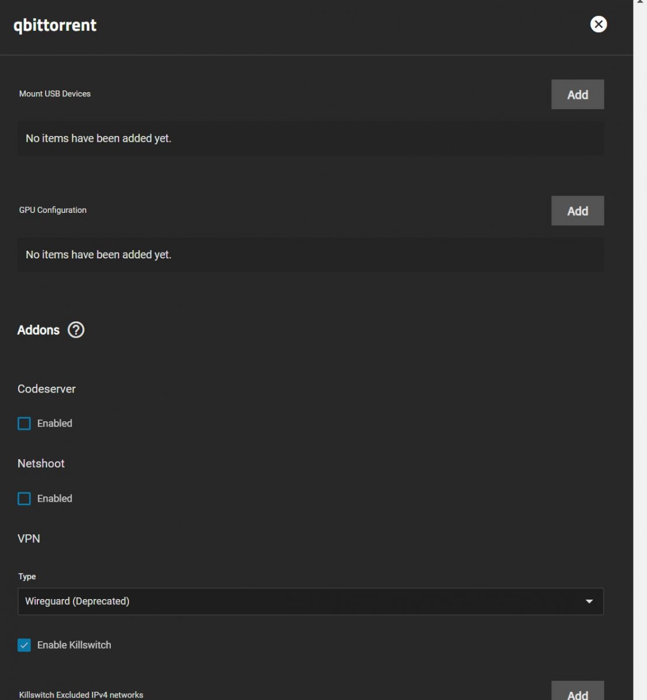Click the VPN section heading
Screen dimensions: 647x700
click(29, 538)
